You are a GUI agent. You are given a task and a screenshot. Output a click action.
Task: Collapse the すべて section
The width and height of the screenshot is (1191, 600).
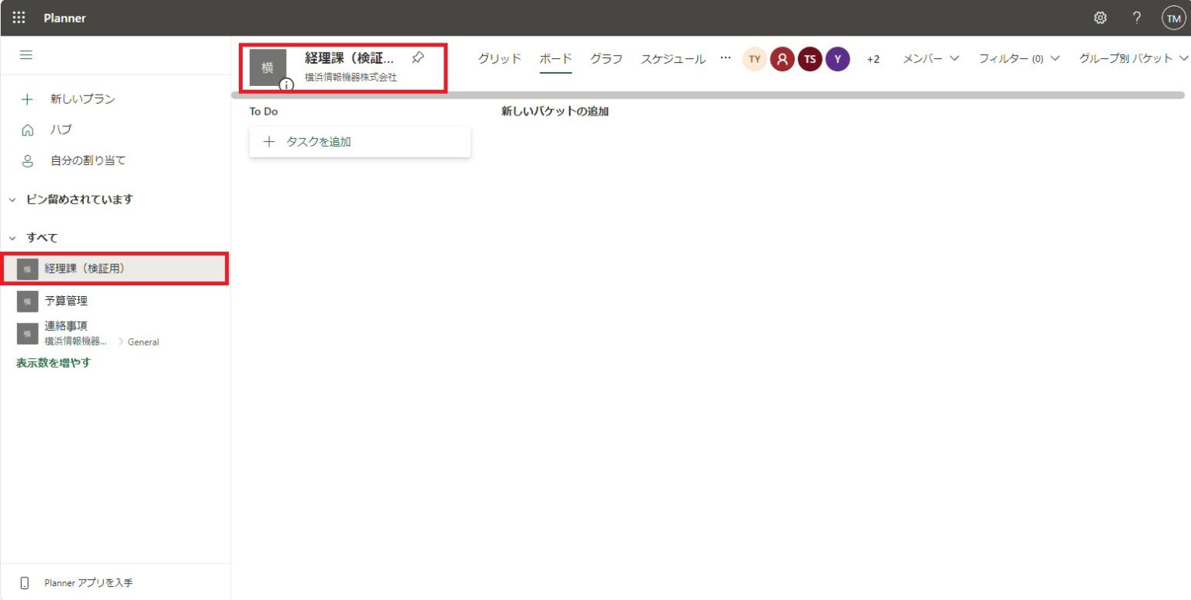[12, 237]
